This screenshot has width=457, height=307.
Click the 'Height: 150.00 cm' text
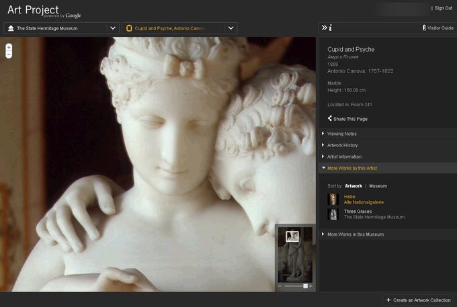click(346, 90)
